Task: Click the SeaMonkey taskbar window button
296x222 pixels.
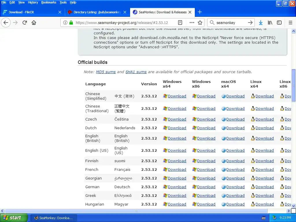Action: tap(53, 218)
